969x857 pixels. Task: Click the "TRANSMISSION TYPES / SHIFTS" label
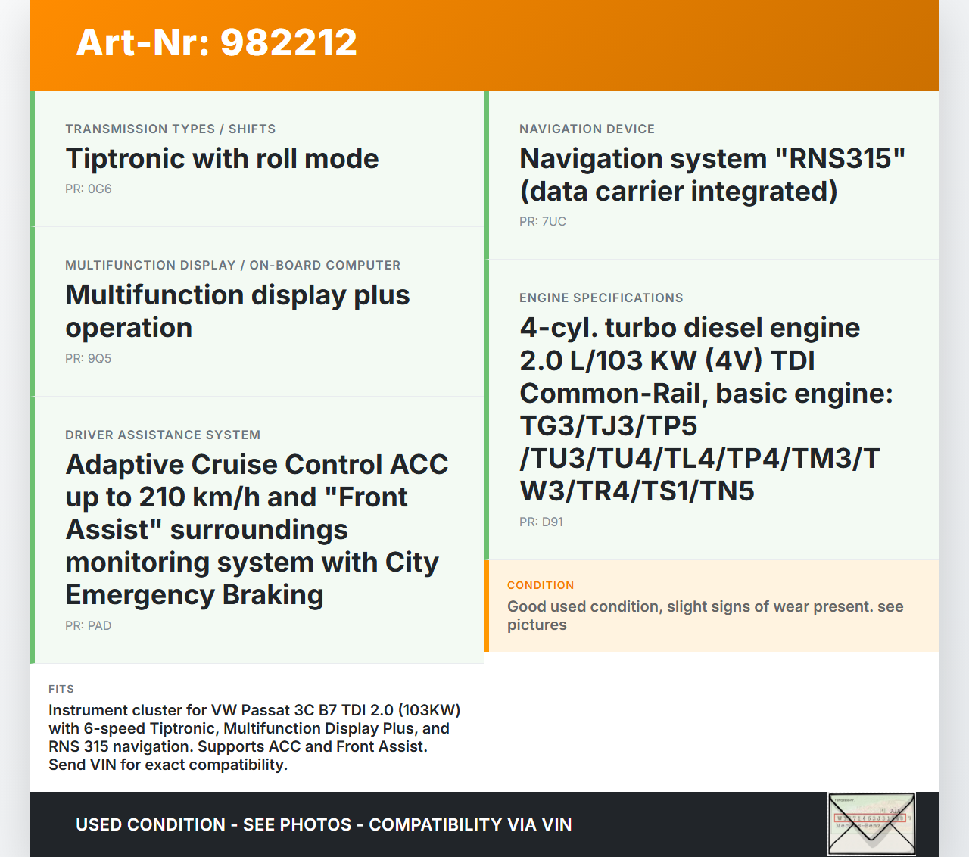[x=170, y=129]
